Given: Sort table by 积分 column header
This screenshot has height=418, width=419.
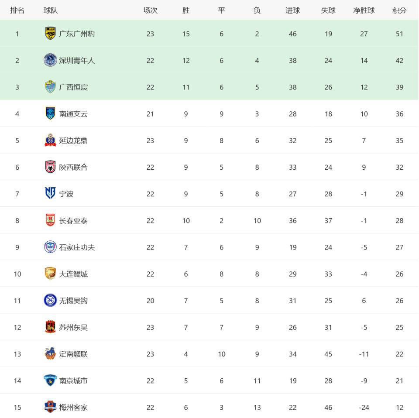Looking at the screenshot, I should coord(399,10).
